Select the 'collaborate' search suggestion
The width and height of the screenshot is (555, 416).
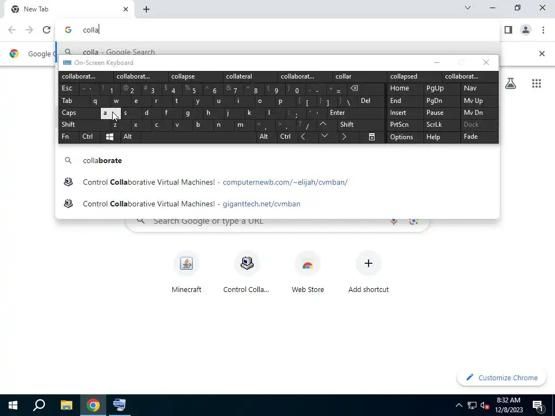(x=277, y=160)
